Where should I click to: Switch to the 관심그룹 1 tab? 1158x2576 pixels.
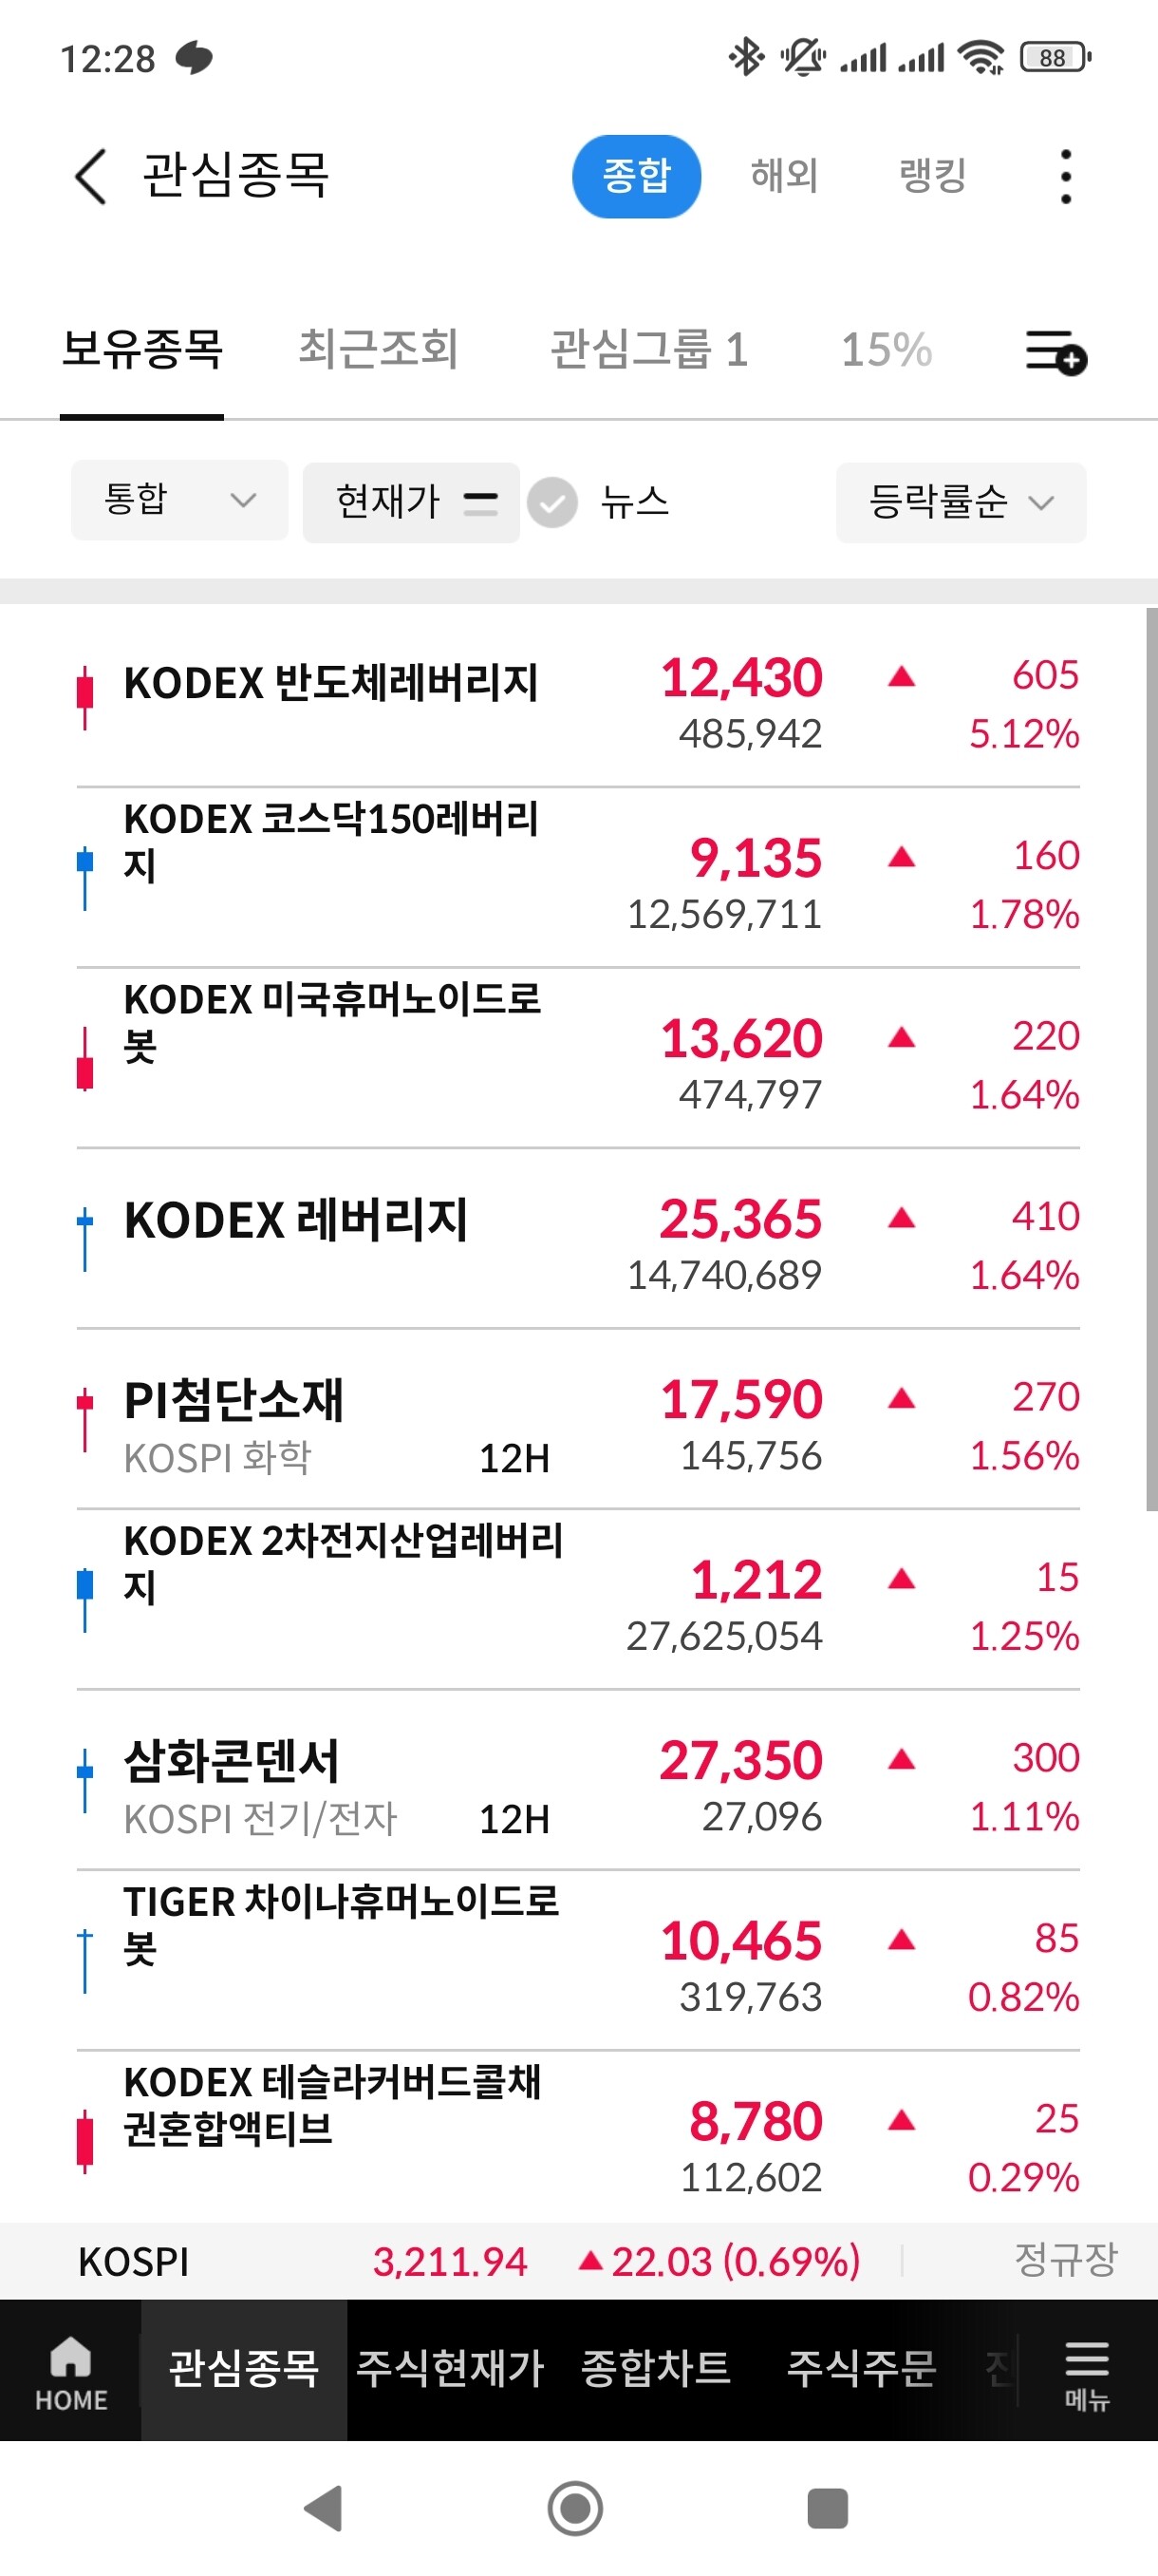point(649,350)
